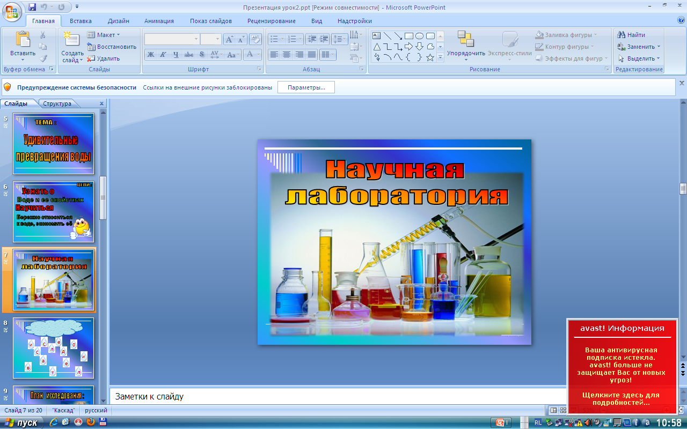Copy selection with the copy icon
Image resolution: width=687 pixels, height=429 pixels.
[x=43, y=47]
